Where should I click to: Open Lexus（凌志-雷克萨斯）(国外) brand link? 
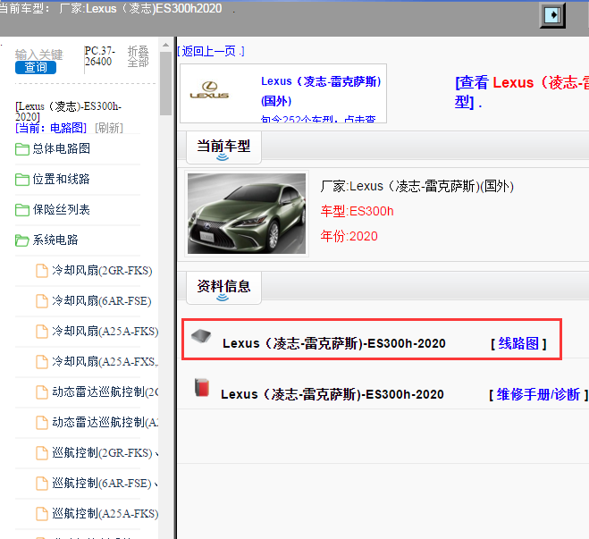coord(321,91)
